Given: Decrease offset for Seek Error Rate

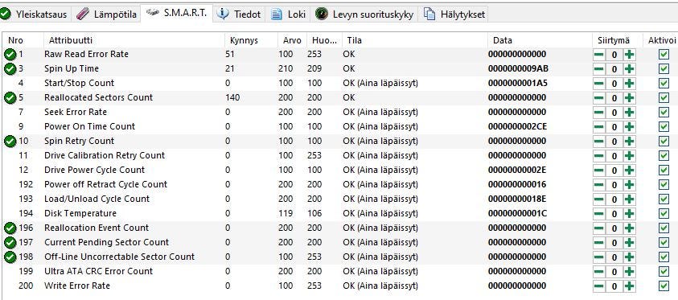Looking at the screenshot, I should pos(599,113).
